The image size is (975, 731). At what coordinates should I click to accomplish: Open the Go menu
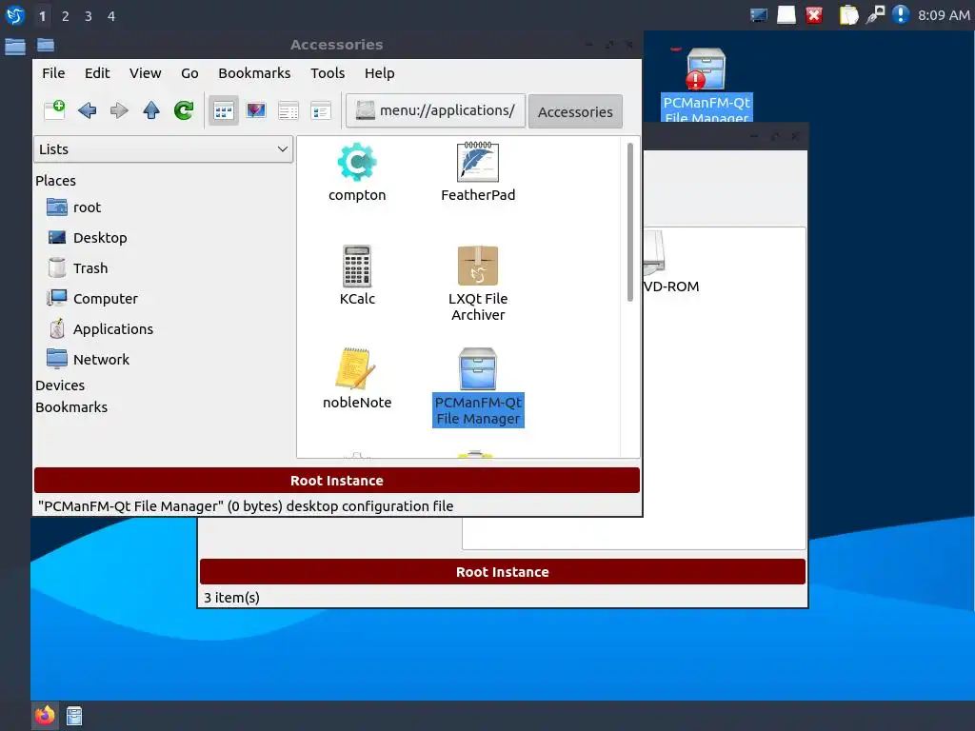pyautogui.click(x=189, y=72)
